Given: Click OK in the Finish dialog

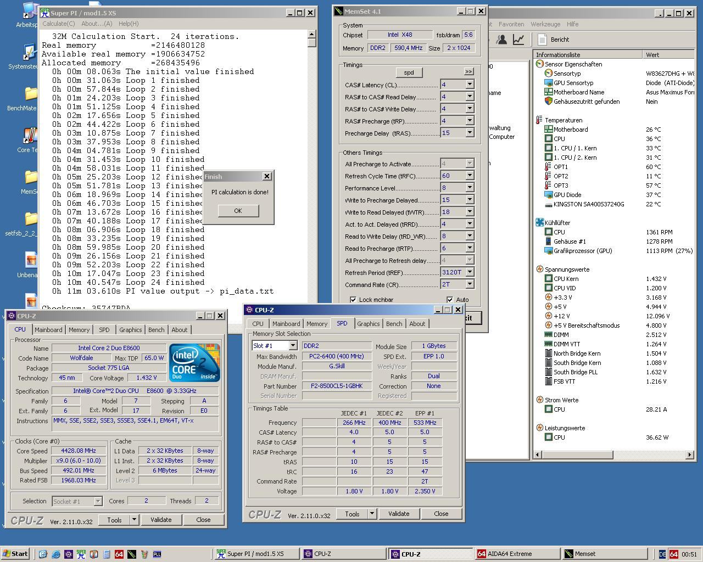Looking at the screenshot, I should (238, 211).
